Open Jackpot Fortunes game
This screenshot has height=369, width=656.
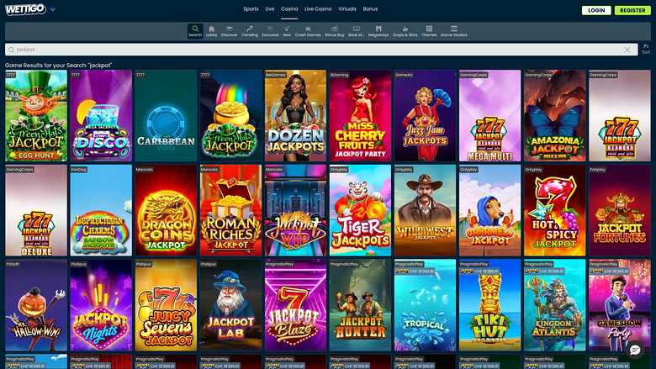[x=620, y=210]
